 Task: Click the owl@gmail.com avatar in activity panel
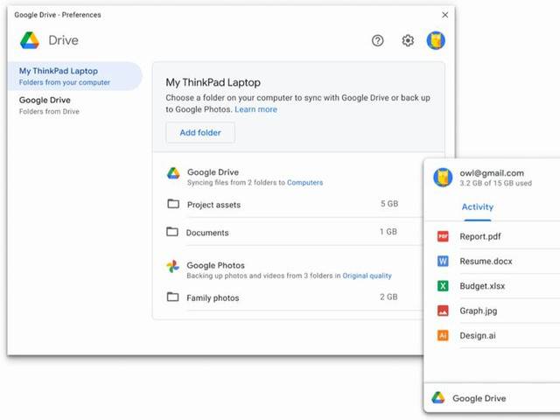point(443,178)
